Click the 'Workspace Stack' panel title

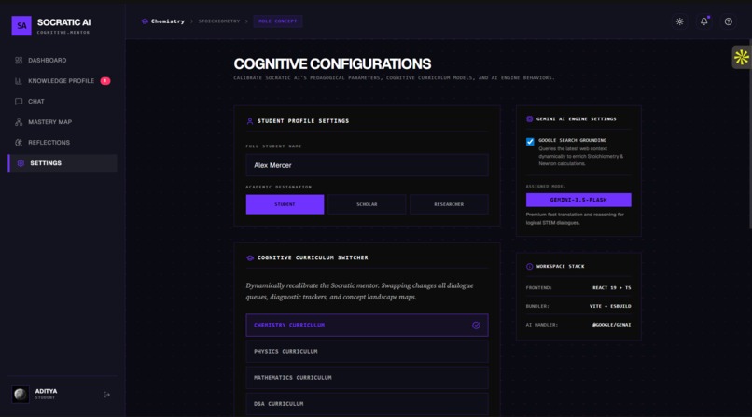(560, 267)
